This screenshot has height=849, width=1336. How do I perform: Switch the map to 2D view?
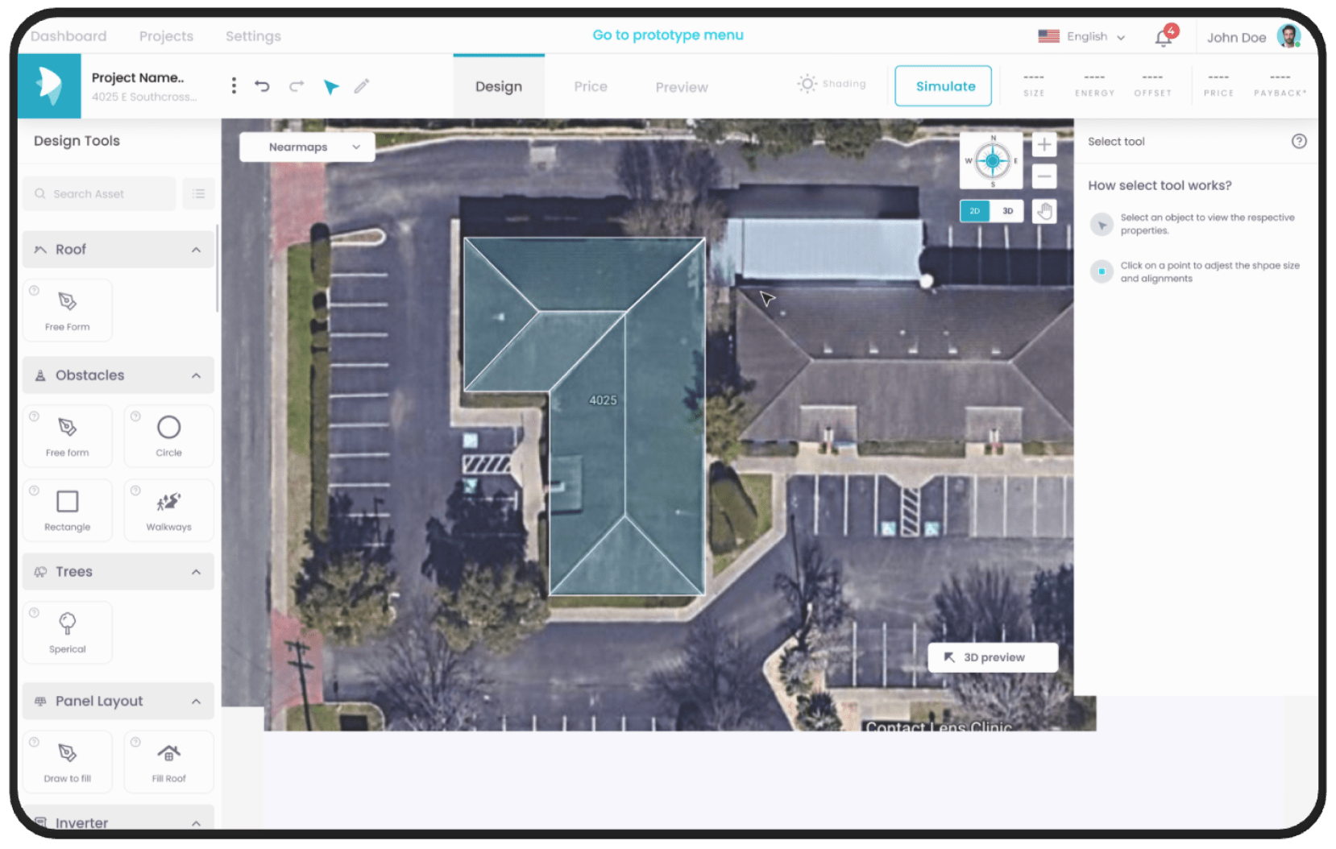tap(975, 211)
